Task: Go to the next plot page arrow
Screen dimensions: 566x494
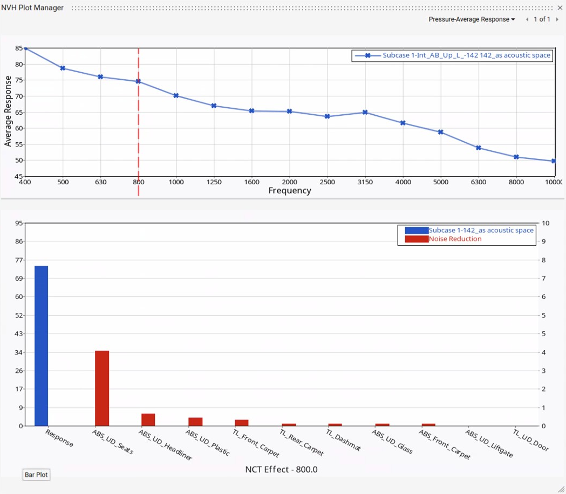Action: click(x=557, y=19)
